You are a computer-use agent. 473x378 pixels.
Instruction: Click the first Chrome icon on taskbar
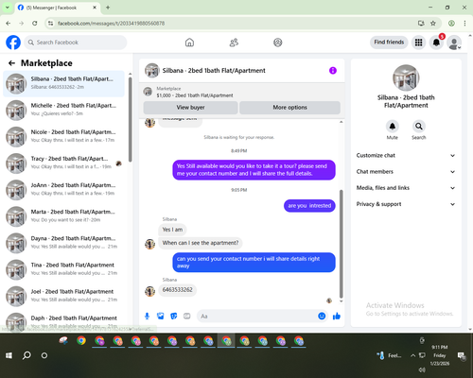(x=81, y=341)
